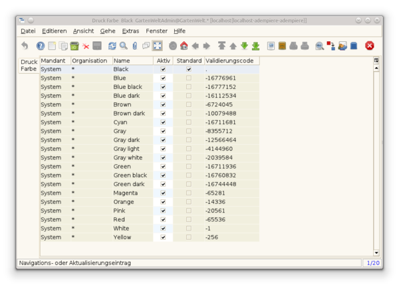Image resolution: width=399 pixels, height=285 pixels.
Task: Enable Standard checkbox for Blue black
Action: [189, 87]
